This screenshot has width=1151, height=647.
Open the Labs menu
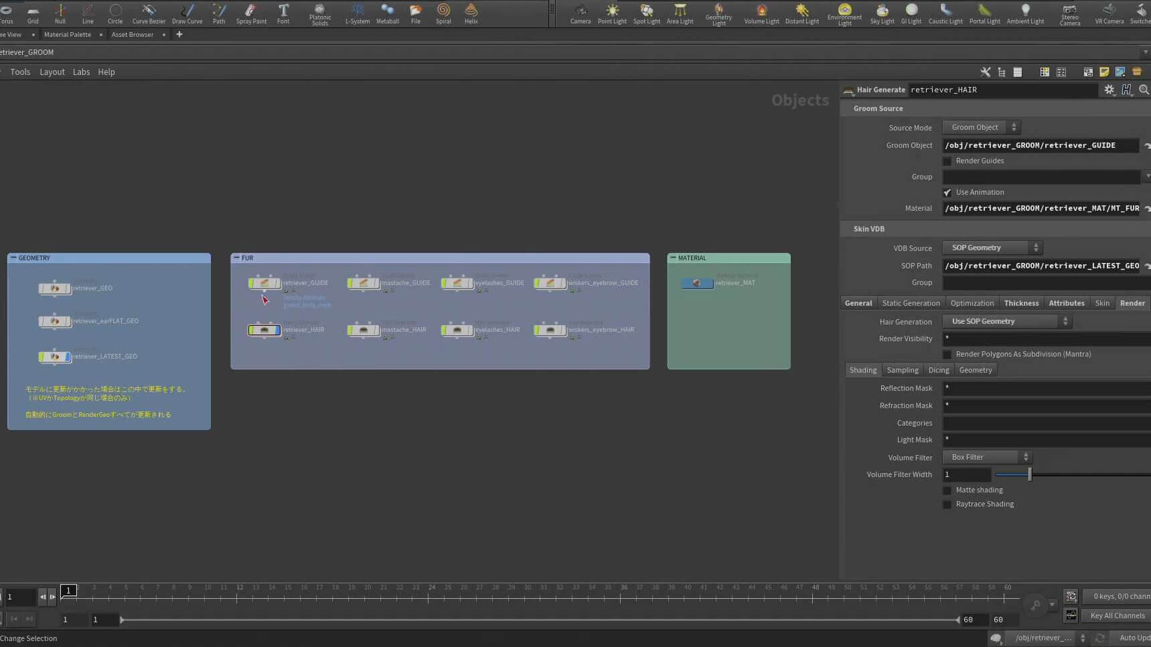pyautogui.click(x=81, y=72)
